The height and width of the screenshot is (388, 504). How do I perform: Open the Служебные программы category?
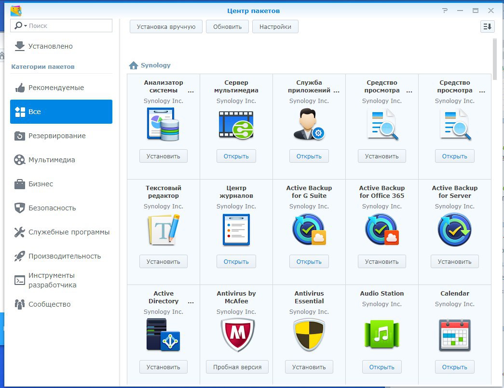61,232
